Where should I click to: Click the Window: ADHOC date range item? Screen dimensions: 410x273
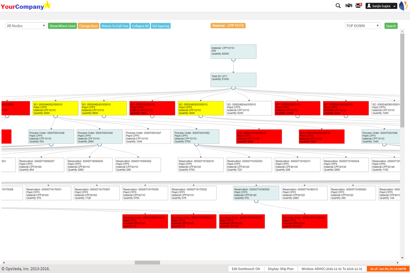pyautogui.click(x=332, y=269)
